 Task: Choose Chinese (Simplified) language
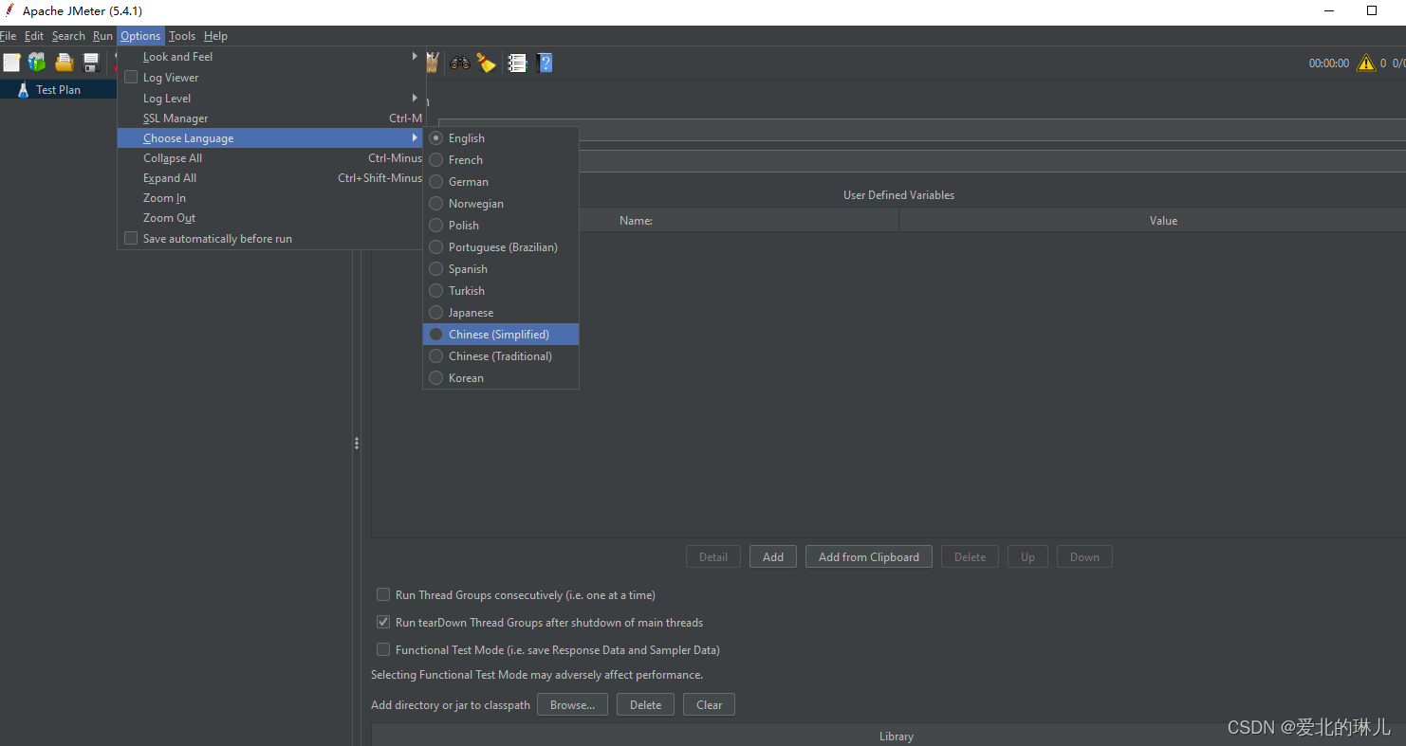[501, 334]
